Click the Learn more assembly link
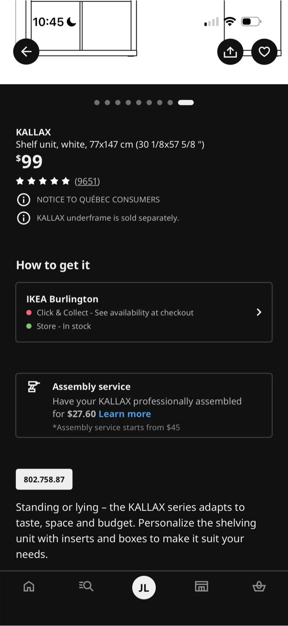The height and width of the screenshot is (626, 288). [x=125, y=414]
